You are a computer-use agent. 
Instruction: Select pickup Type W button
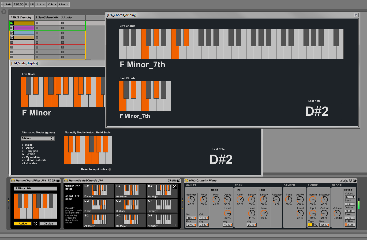pos(316,225)
